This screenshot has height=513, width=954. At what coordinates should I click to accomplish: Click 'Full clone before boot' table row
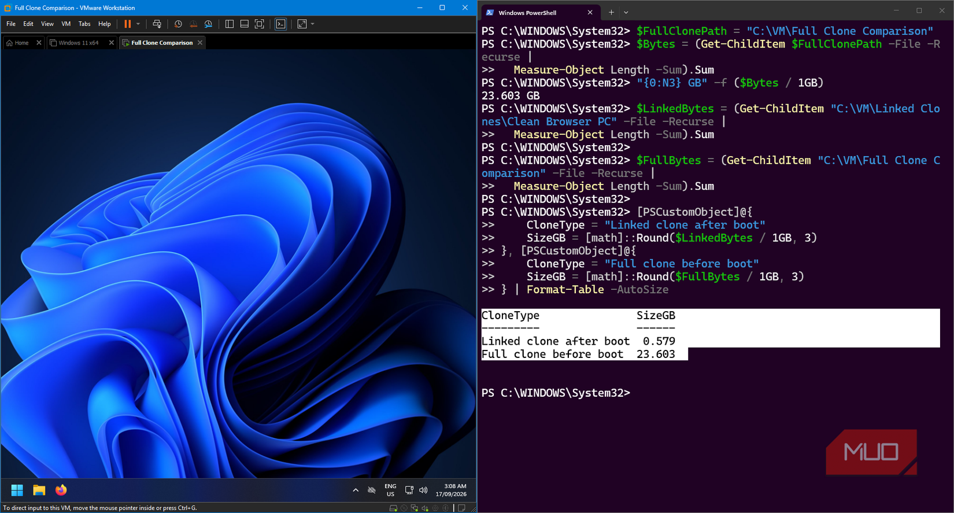coord(578,354)
